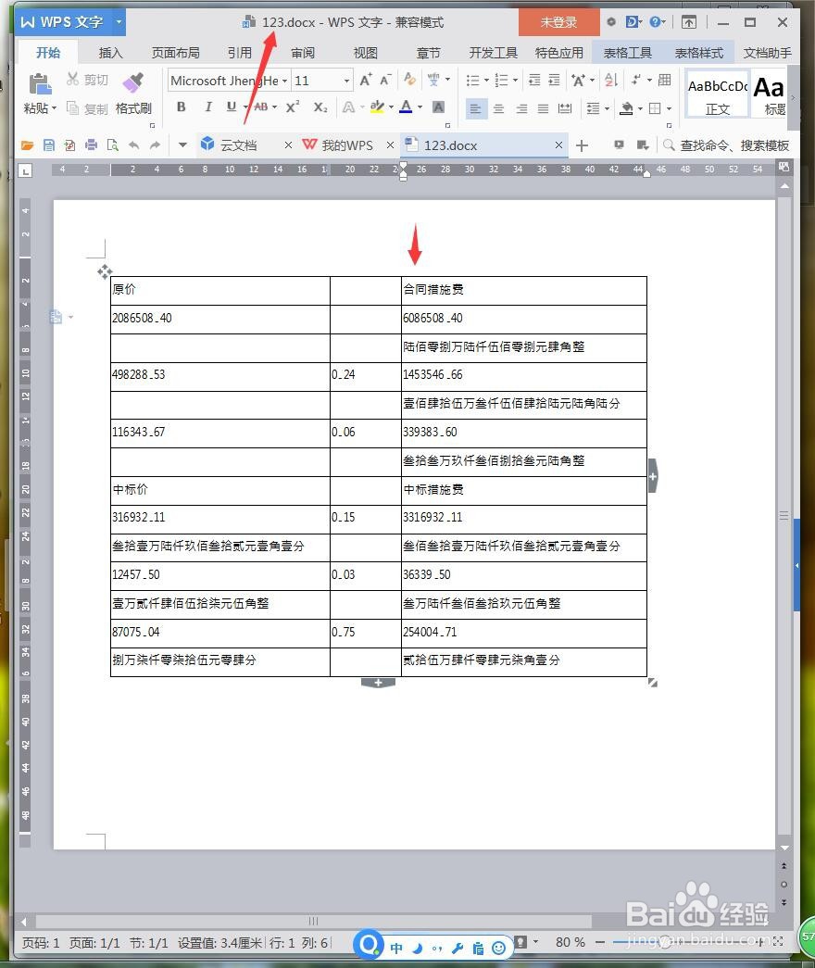Click the print preview icon

(112, 145)
